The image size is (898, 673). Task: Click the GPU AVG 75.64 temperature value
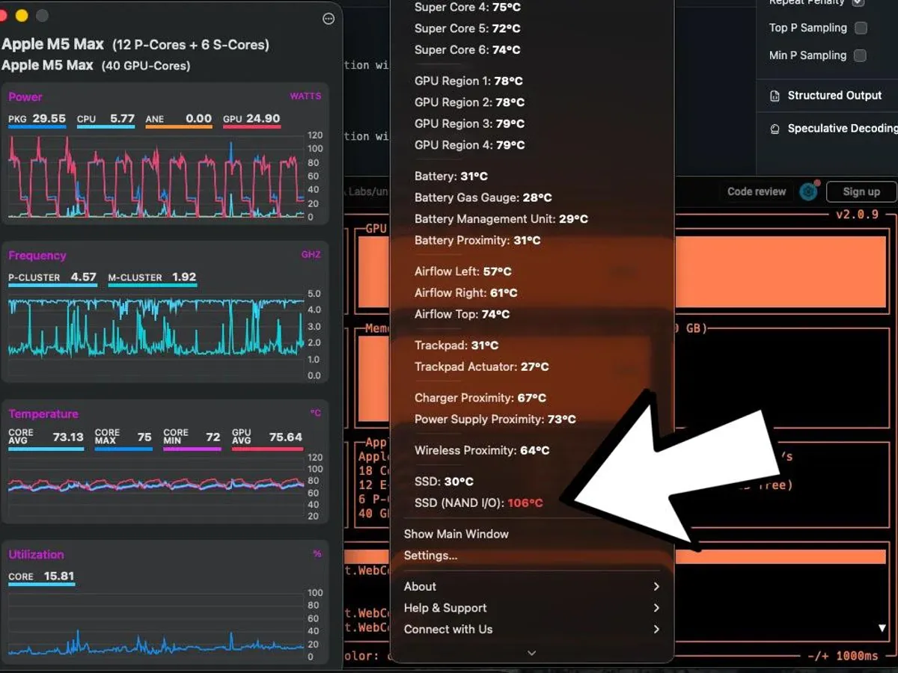point(267,437)
